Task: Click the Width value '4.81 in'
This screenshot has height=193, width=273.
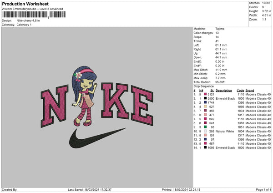Action: 266,15
